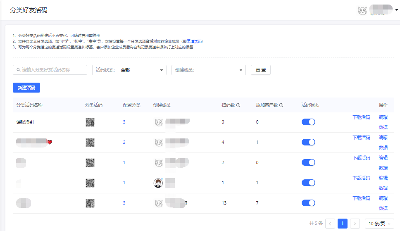The height and width of the screenshot is (231, 400).
Task: Click the QR code in the last row
Action: (90, 203)
